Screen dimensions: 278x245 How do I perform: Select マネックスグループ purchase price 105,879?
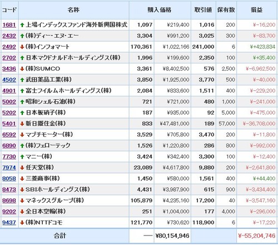point(141,201)
